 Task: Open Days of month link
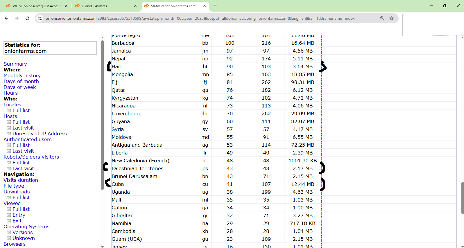tap(21, 81)
